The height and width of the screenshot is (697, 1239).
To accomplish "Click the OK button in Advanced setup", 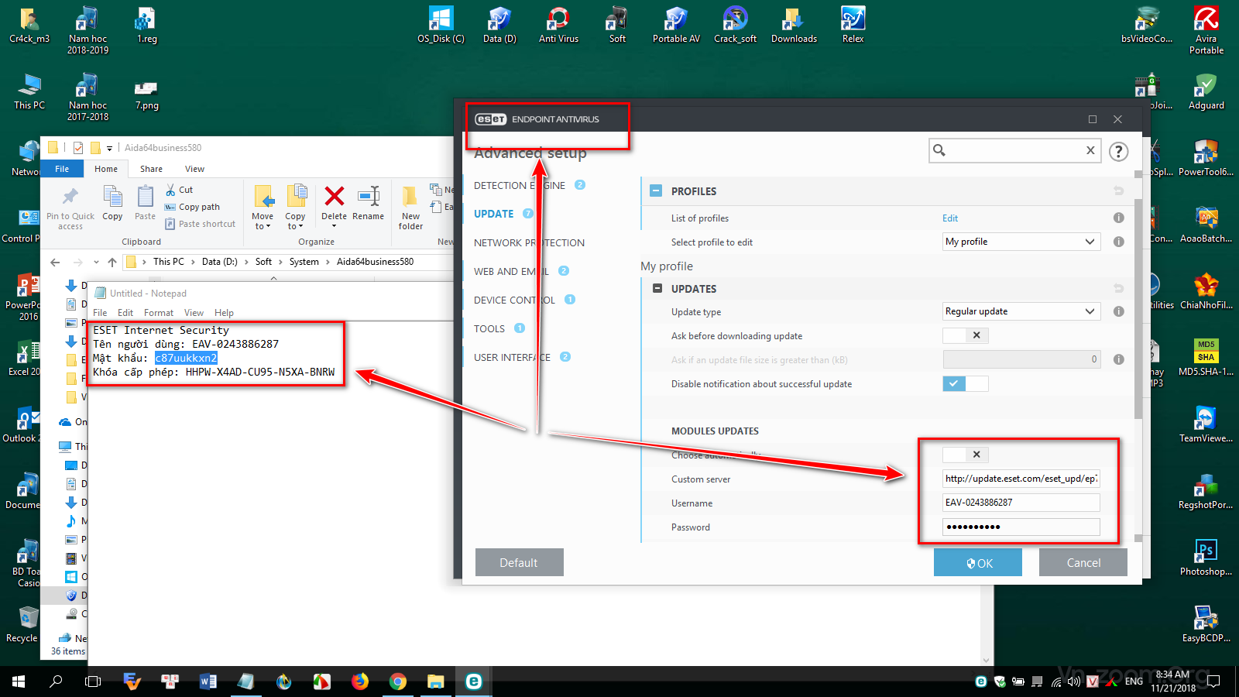I will pos(977,563).
